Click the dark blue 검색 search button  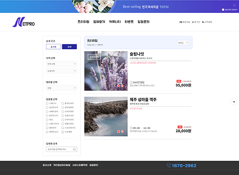(x=69, y=47)
